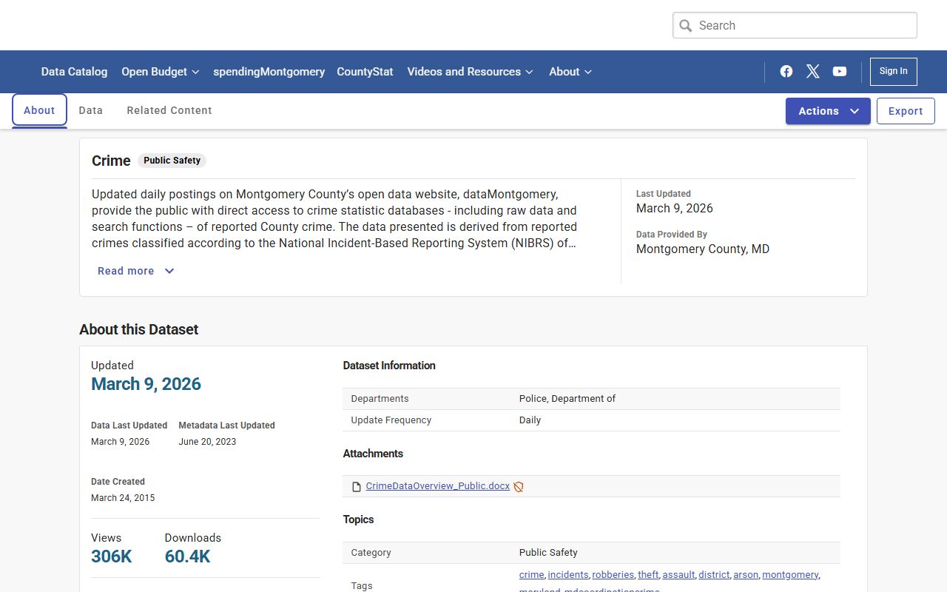Select 'Montgomery County, MD' provider text

tap(703, 249)
